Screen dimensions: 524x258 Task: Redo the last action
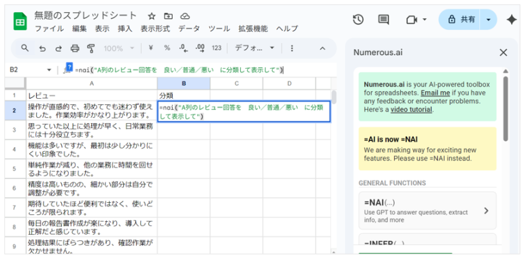[59, 48]
